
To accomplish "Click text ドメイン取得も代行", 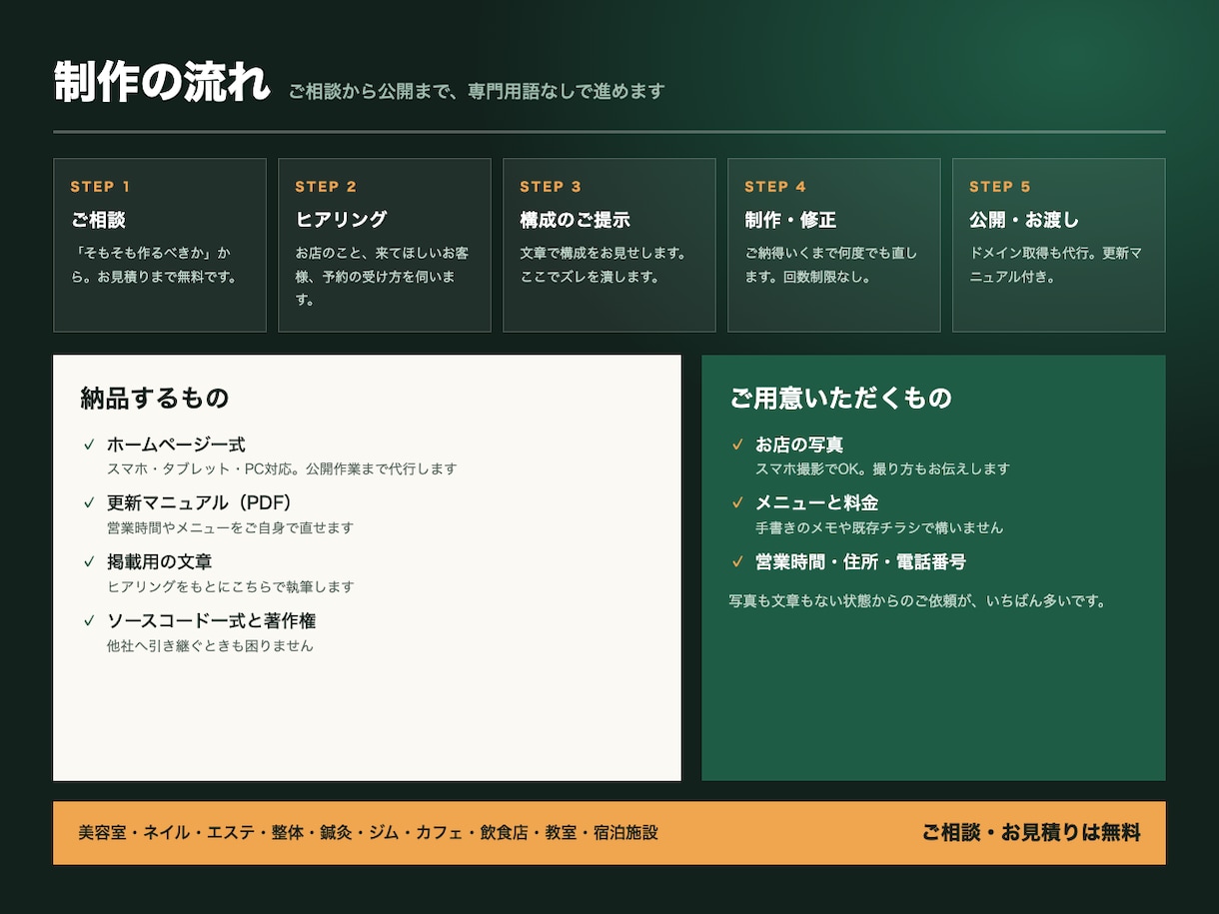I will point(1032,253).
